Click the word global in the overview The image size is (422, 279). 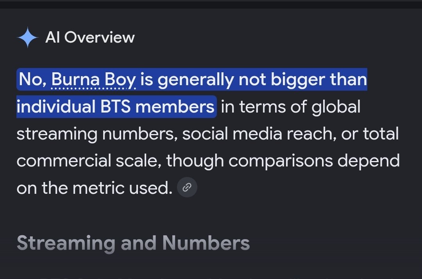(x=336, y=107)
